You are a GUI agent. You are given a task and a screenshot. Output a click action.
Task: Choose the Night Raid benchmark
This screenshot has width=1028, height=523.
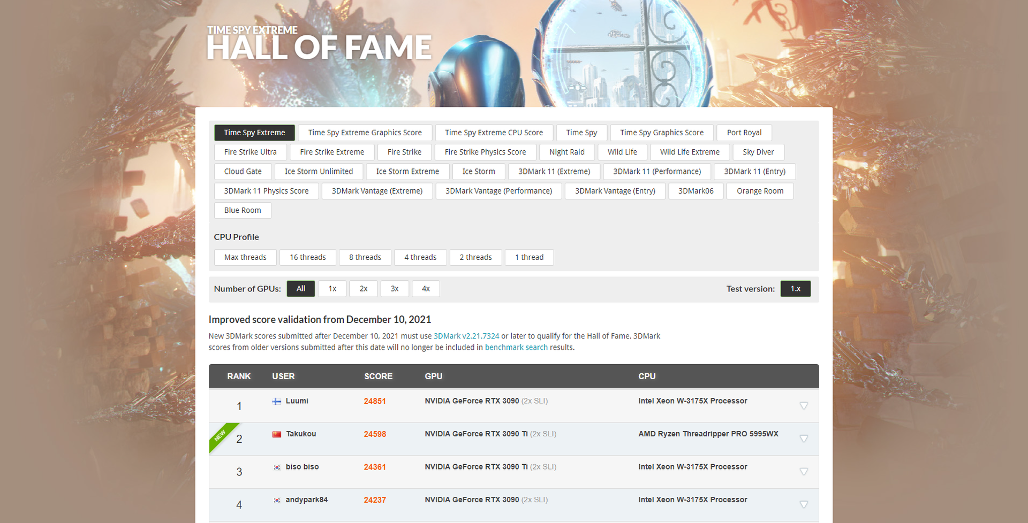tap(566, 152)
